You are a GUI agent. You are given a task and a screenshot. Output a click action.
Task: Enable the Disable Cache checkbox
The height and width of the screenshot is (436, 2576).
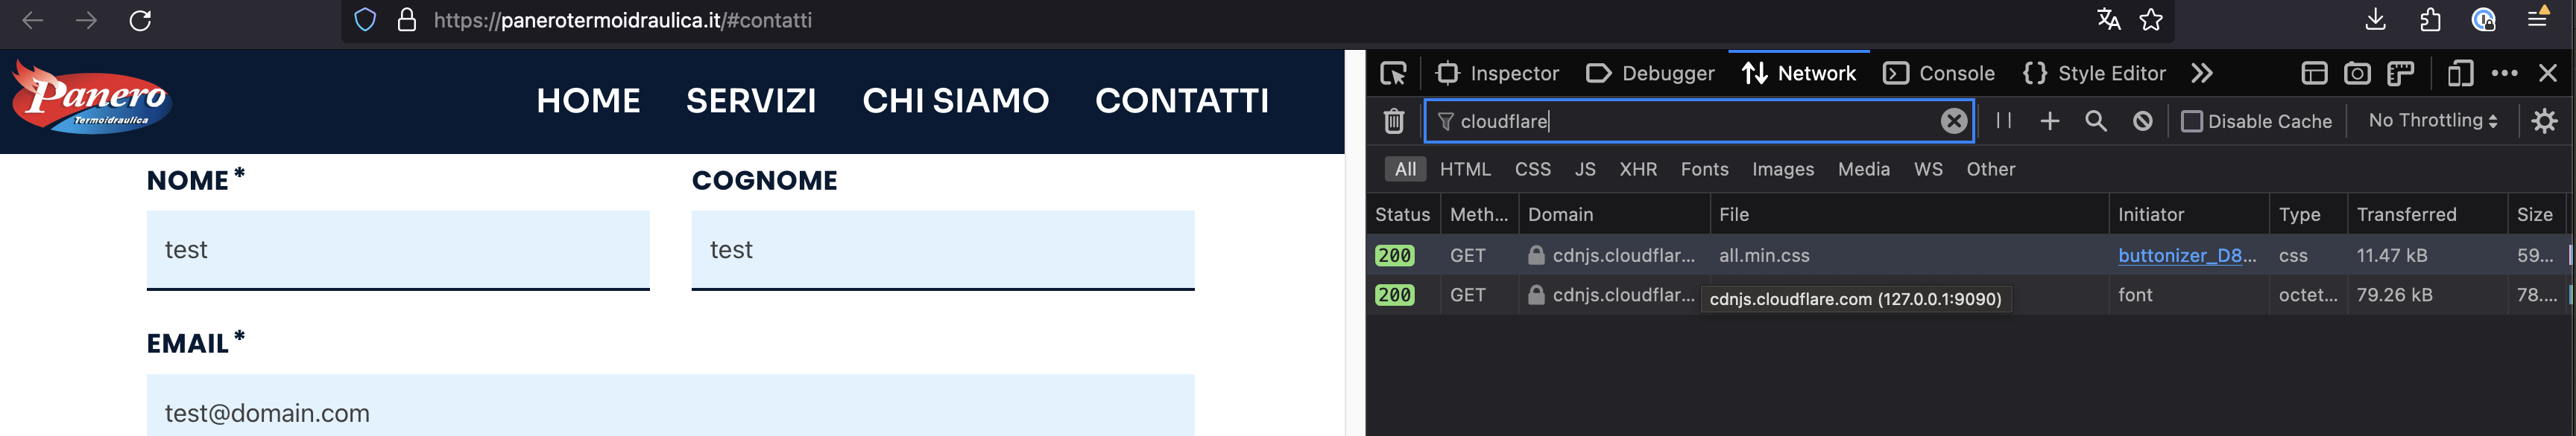tap(2191, 122)
